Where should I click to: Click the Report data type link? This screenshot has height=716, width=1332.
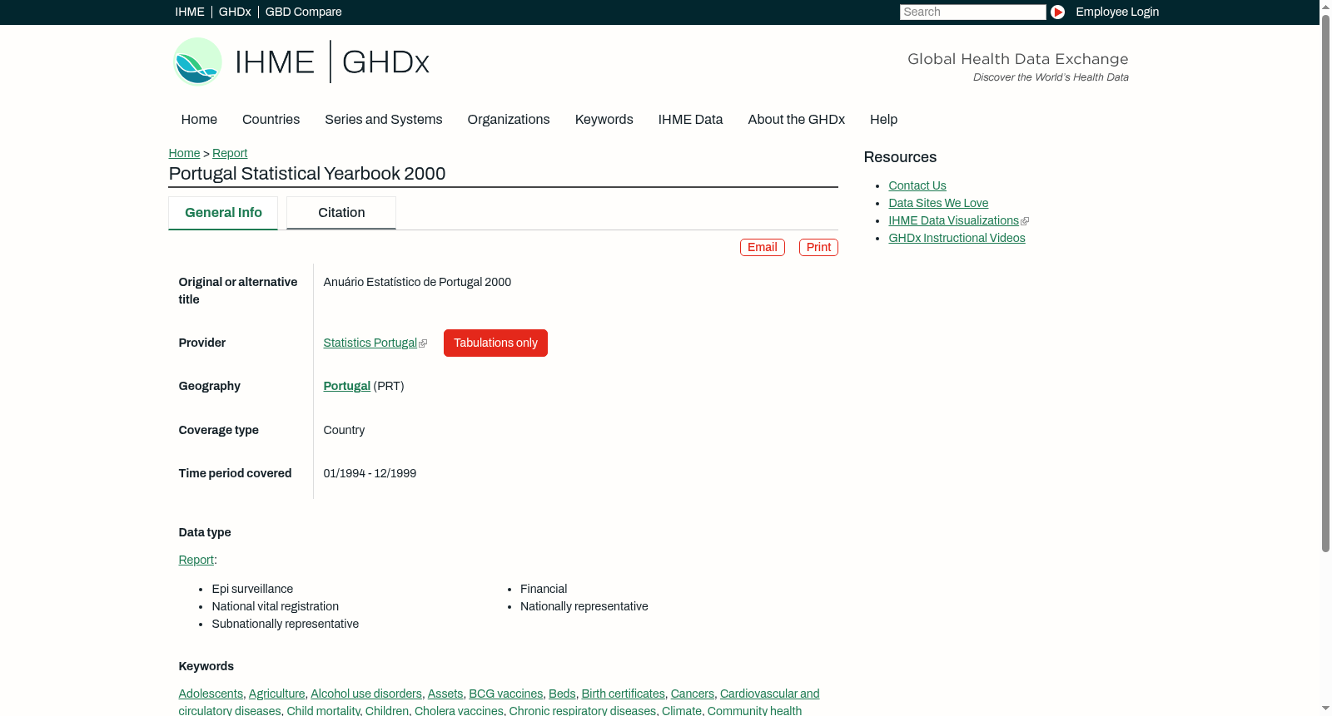pos(196,560)
